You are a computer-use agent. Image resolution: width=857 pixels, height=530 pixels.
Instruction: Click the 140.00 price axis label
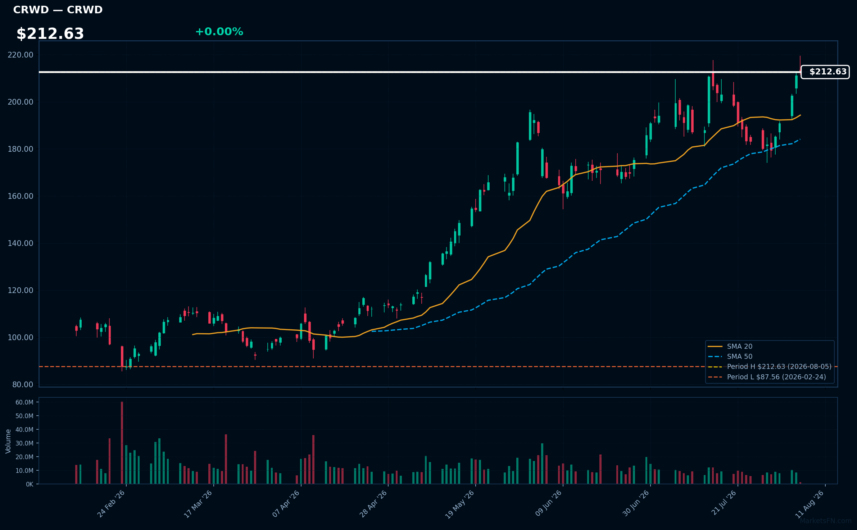coord(21,243)
